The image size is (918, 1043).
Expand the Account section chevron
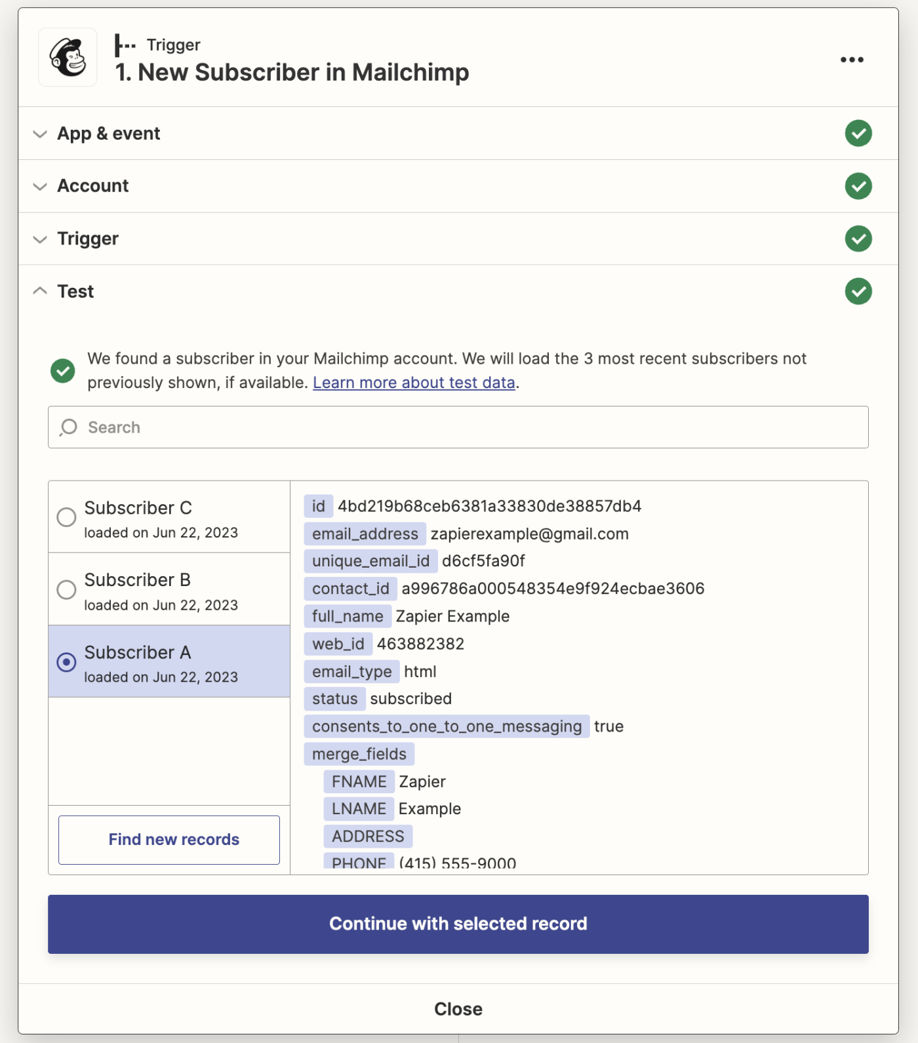point(40,186)
